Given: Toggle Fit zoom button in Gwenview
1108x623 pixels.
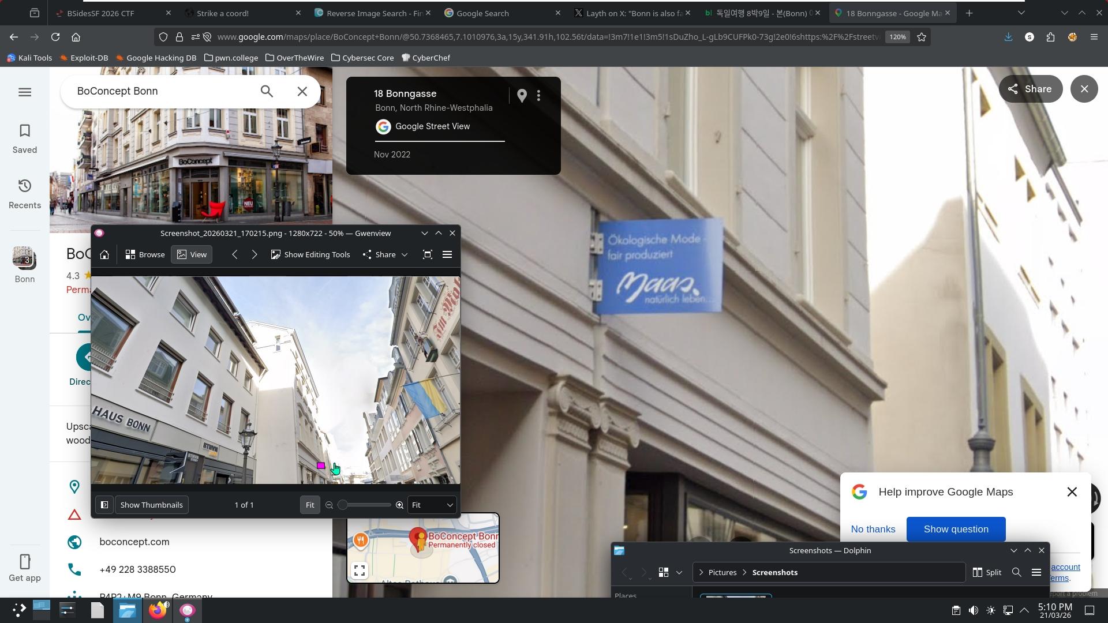Looking at the screenshot, I should (x=310, y=505).
